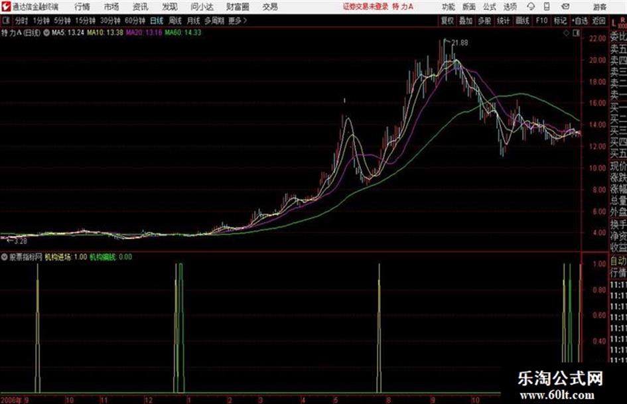
Task: Click the 复权 toolbar button
Action: 447,21
